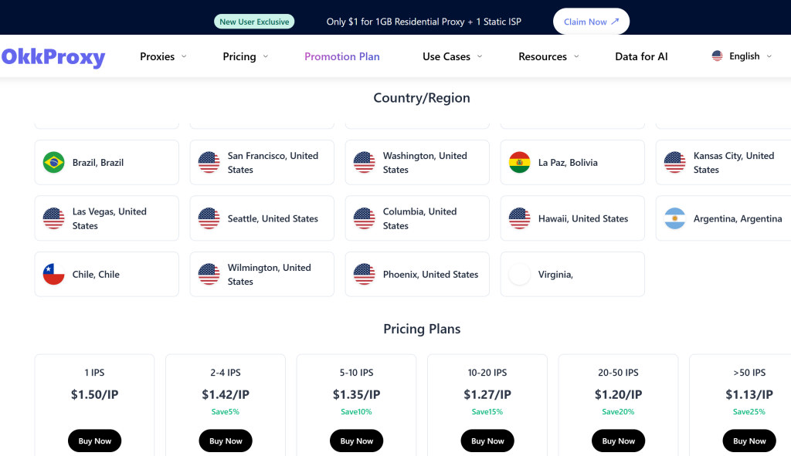
Task: Click the OkkProxy logo
Action: [53, 57]
